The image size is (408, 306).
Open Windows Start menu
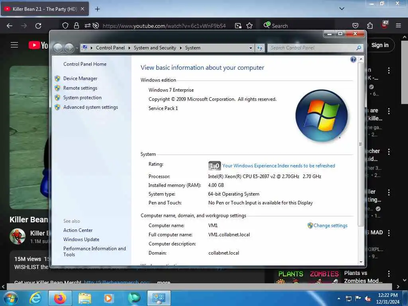(x=10, y=298)
